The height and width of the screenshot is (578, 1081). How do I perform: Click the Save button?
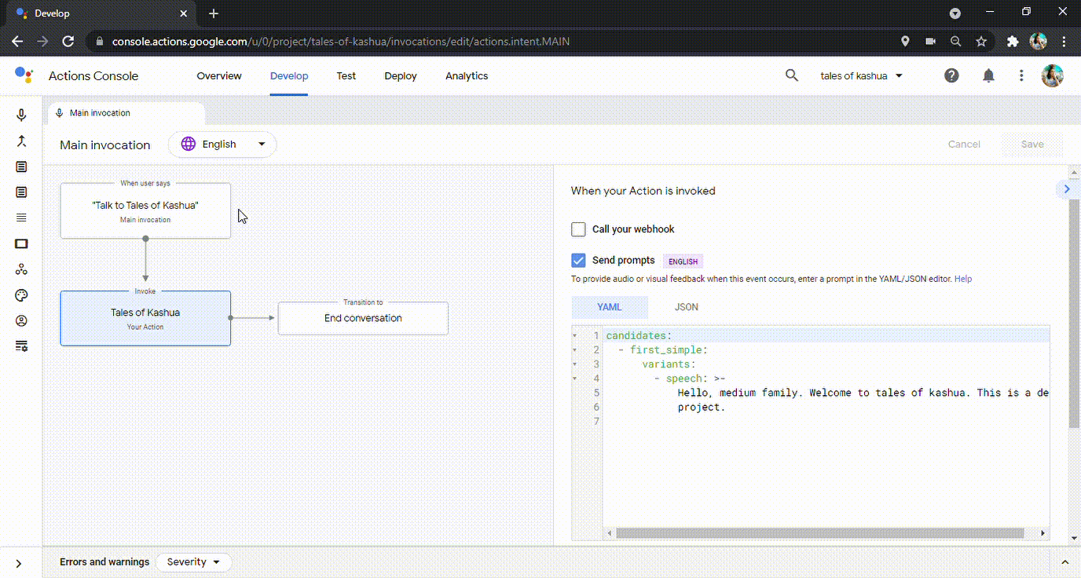1032,144
